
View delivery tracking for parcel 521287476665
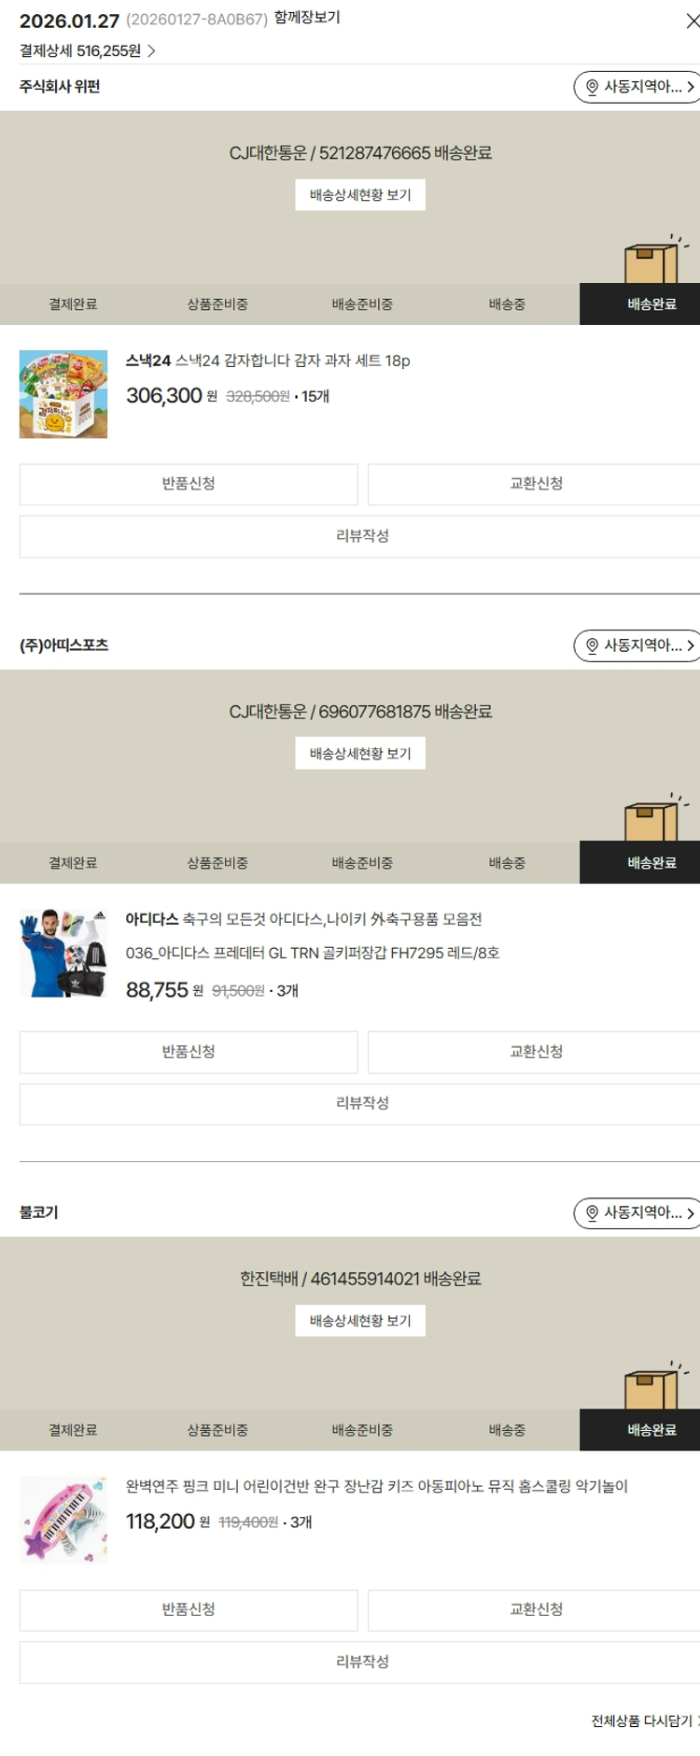tap(360, 195)
